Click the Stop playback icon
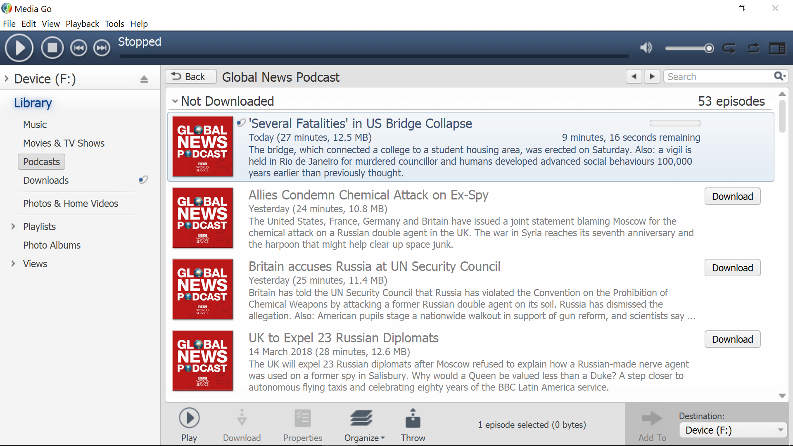The width and height of the screenshot is (793, 446). [x=52, y=48]
